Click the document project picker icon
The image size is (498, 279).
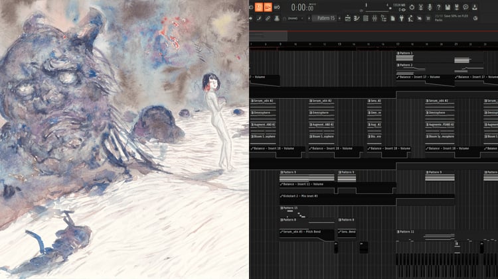(392, 19)
